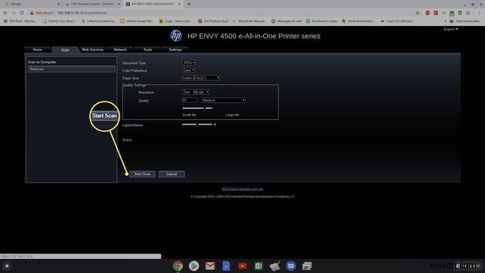
Task: Click the Lighter/Darker slider
Action: coord(197,125)
